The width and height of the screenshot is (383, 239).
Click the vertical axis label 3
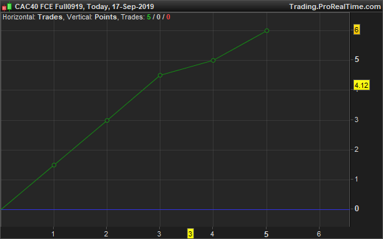click(x=356, y=119)
